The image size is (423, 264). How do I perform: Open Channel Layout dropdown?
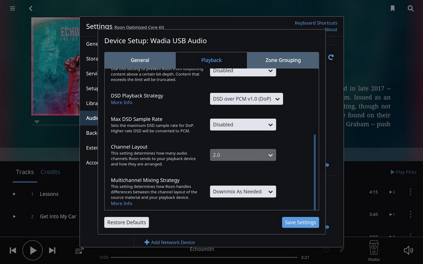click(243, 155)
